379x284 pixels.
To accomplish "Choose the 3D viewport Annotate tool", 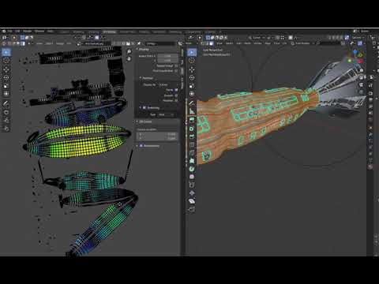I will click(192, 103).
